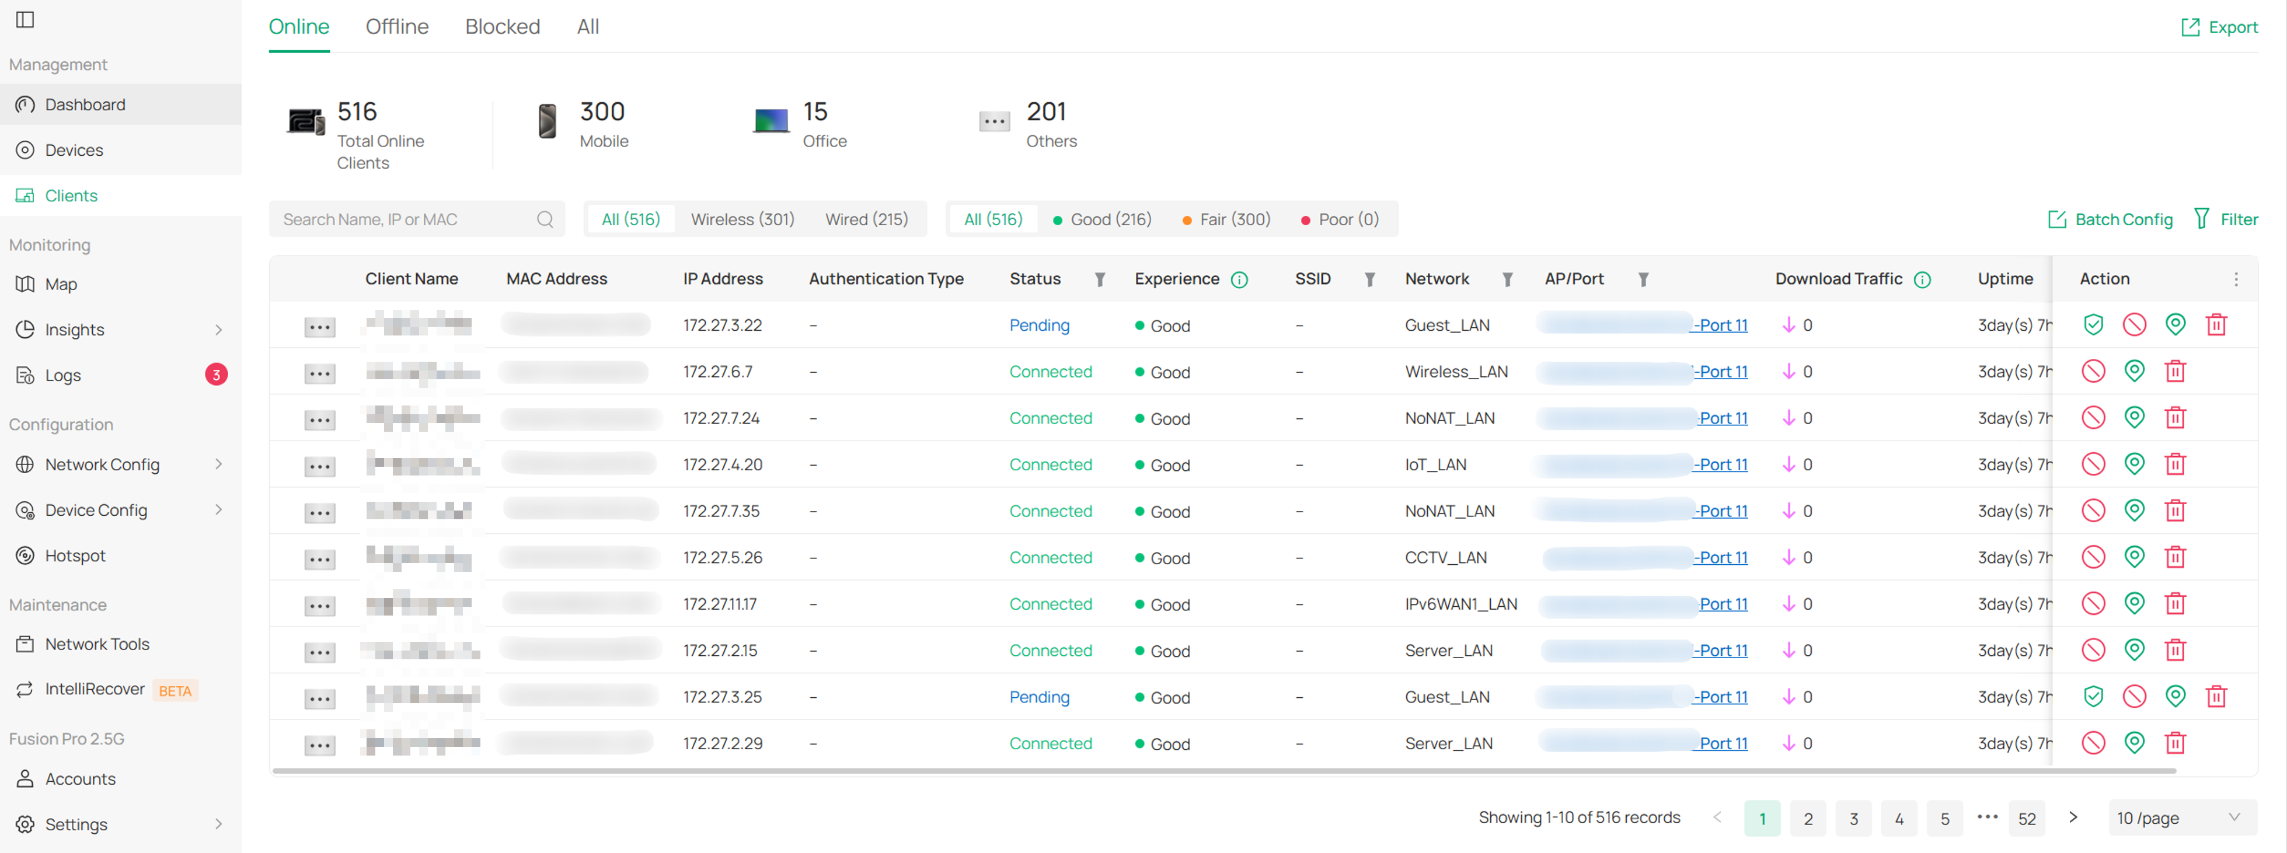Locate the client at 172.27.7.24
Image resolution: width=2287 pixels, height=853 pixels.
(2134, 417)
